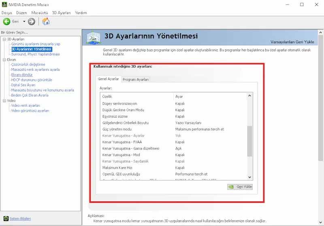Select the Eşyönsüz süzme row
The height and width of the screenshot is (226, 324).
tap(174, 116)
